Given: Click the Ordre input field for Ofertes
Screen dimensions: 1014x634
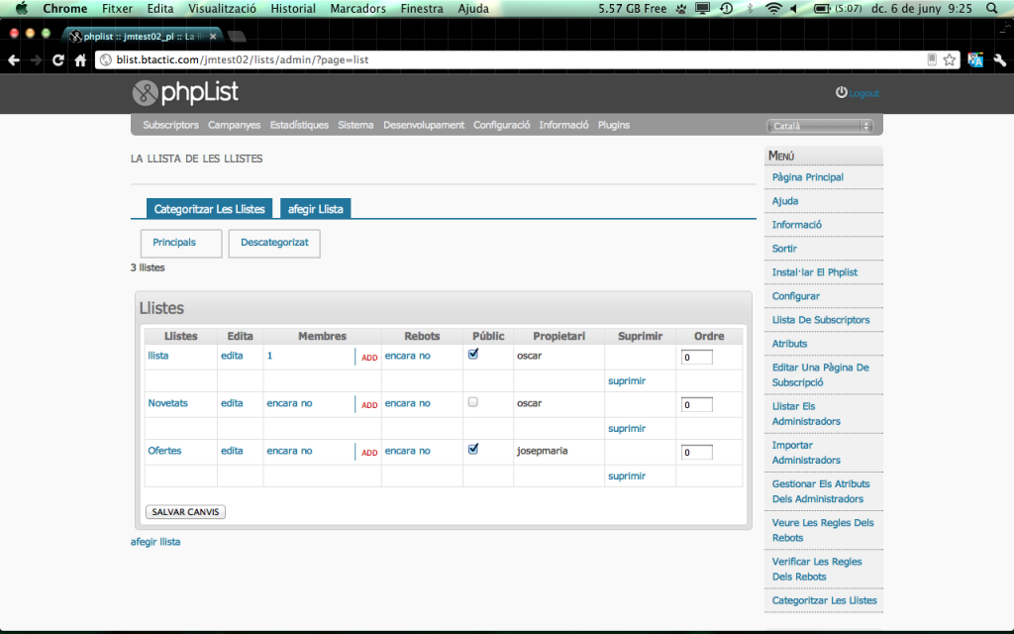Looking at the screenshot, I should [x=696, y=451].
